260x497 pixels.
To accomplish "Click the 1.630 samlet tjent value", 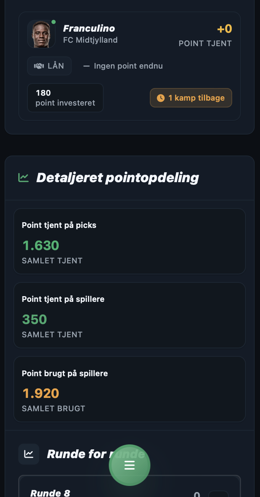I will [x=41, y=245].
